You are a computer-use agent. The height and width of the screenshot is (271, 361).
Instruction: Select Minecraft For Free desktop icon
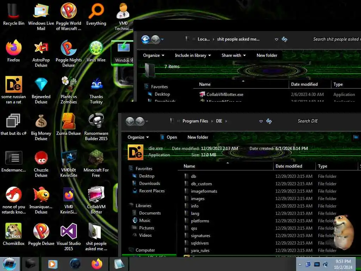[96, 164]
